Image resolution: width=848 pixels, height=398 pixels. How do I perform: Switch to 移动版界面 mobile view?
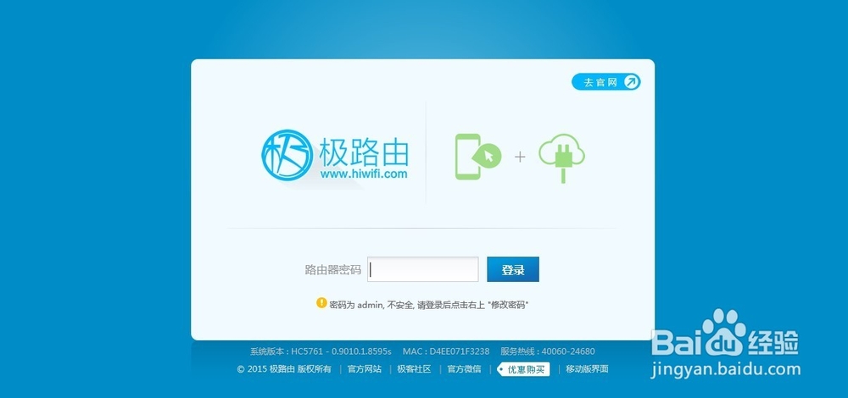point(588,369)
